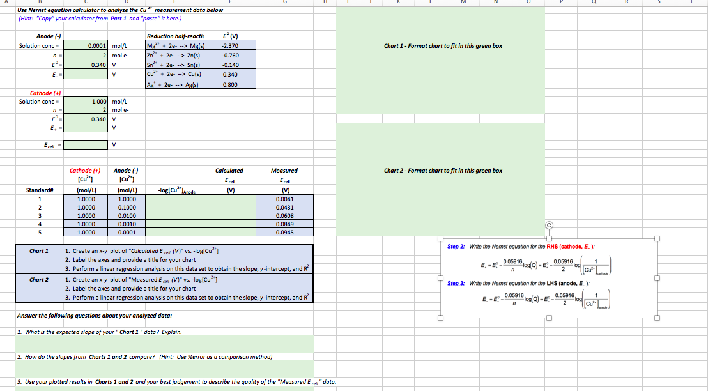Select measured Ecell value 0.0041
This screenshot has height=391, width=708.
click(284, 199)
